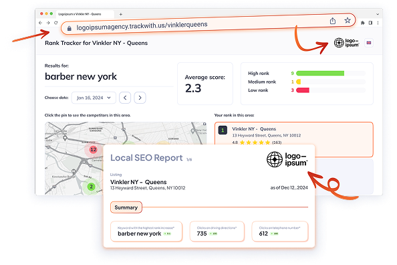The width and height of the screenshot is (397, 265).
Task: Click the Rank Tracker for Vinkler NY title
Action: point(96,43)
